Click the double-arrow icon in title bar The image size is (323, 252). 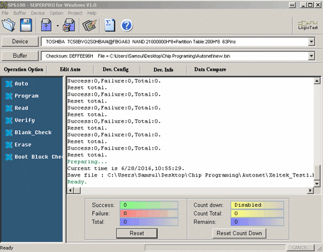coord(292,5)
